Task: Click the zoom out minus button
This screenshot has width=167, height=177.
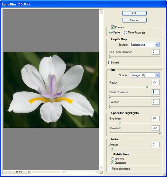Action: [5, 172]
